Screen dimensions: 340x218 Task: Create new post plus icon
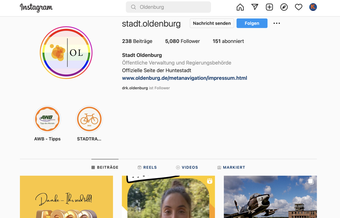tap(269, 7)
